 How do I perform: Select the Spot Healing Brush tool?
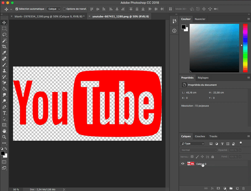pos(4,59)
